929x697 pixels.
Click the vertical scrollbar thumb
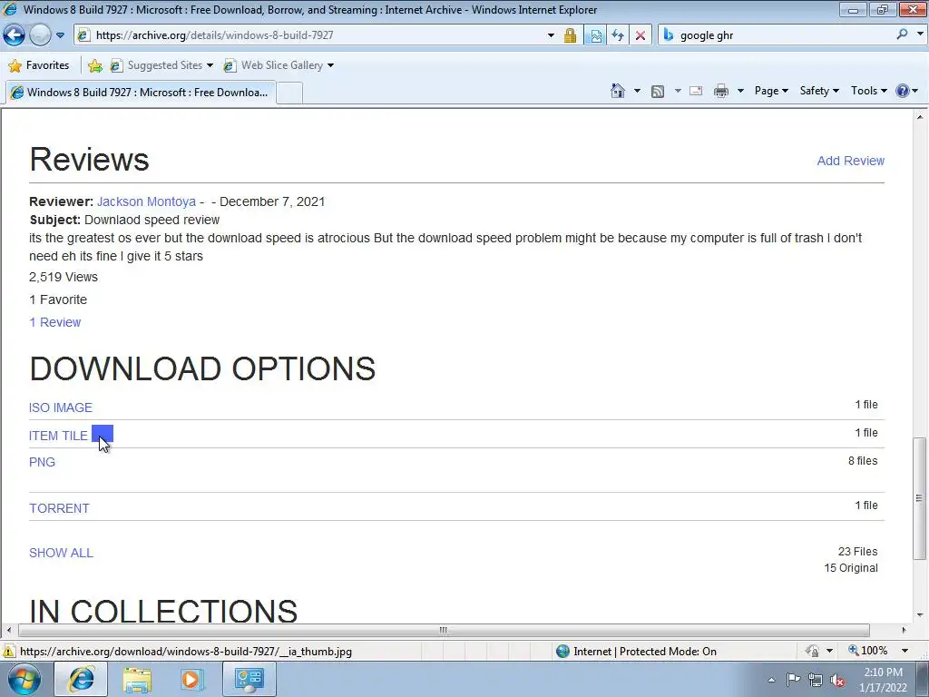(x=920, y=498)
